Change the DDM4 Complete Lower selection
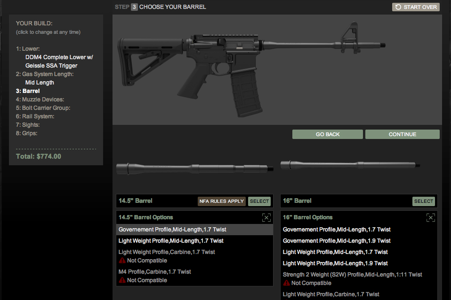This screenshot has width=451, height=300. click(x=59, y=62)
